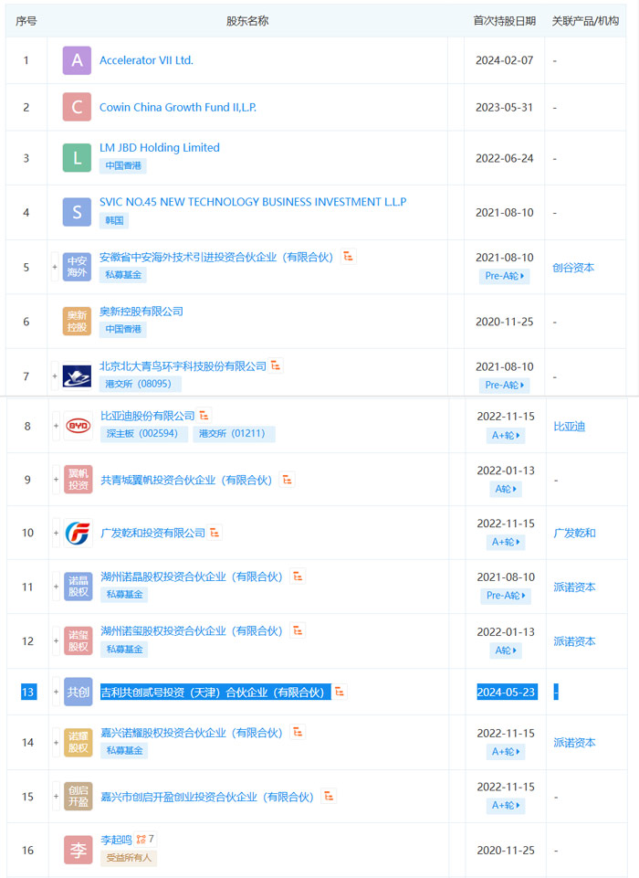Click the red C logo for Cowin China
The width and height of the screenshot is (639, 878).
click(78, 107)
